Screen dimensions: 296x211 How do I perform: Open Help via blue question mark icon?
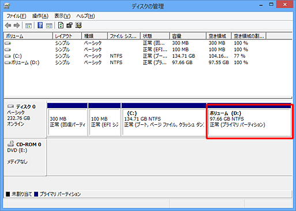click(x=40, y=25)
